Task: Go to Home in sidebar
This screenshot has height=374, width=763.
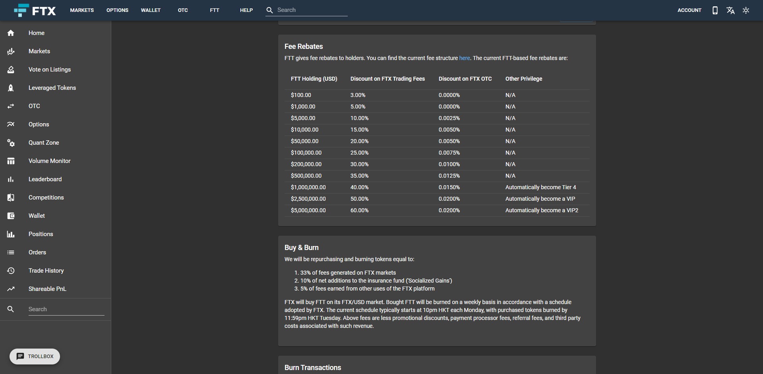Action: click(37, 33)
